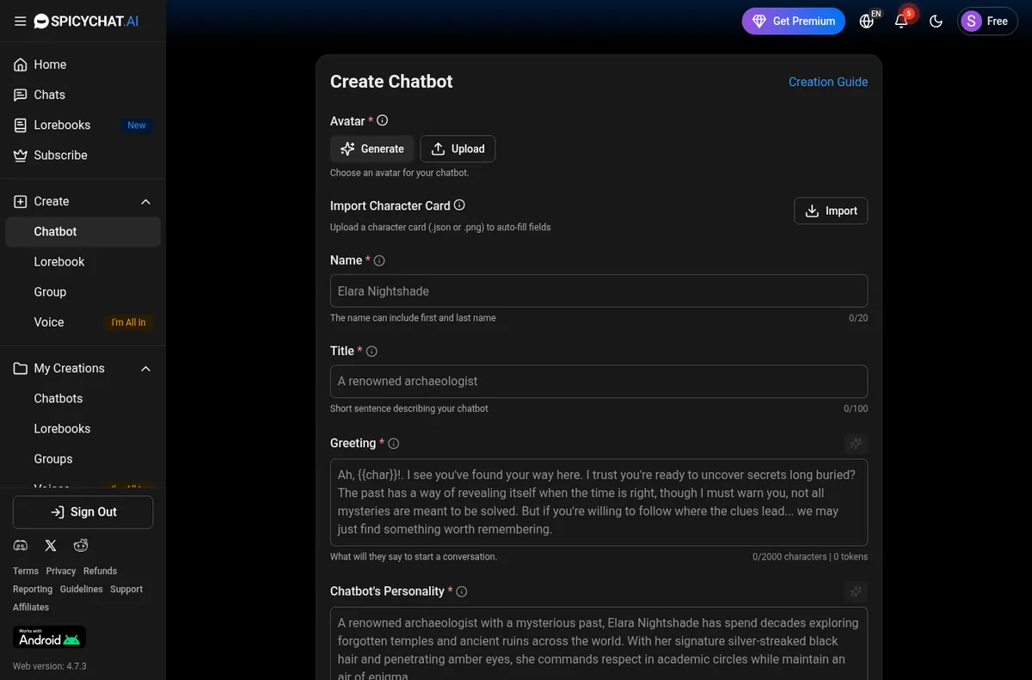
Task: Click the Import button
Action: [x=831, y=211]
